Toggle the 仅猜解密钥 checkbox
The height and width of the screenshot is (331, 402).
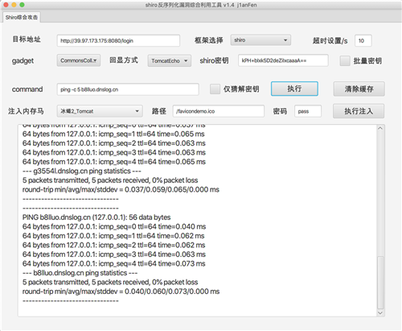215,89
